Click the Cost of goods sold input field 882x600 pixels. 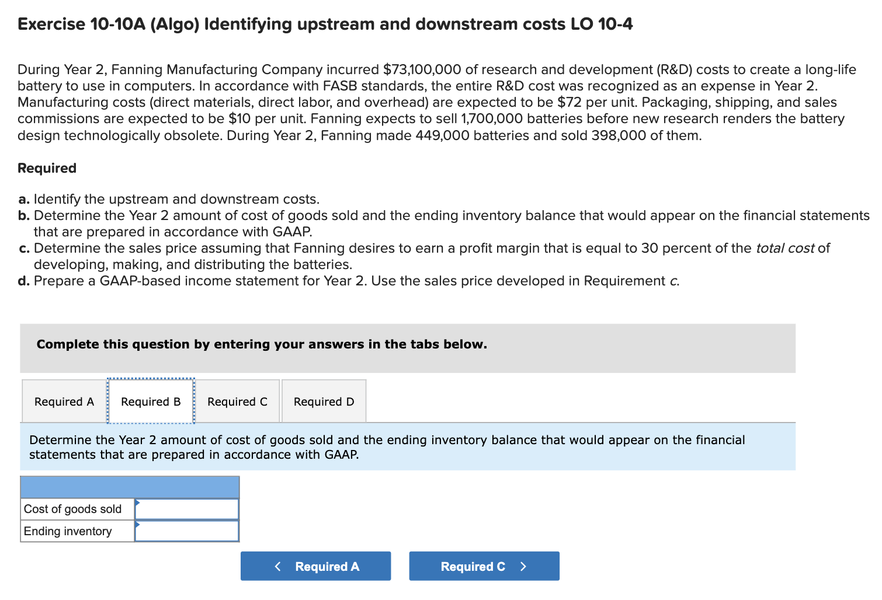click(187, 508)
